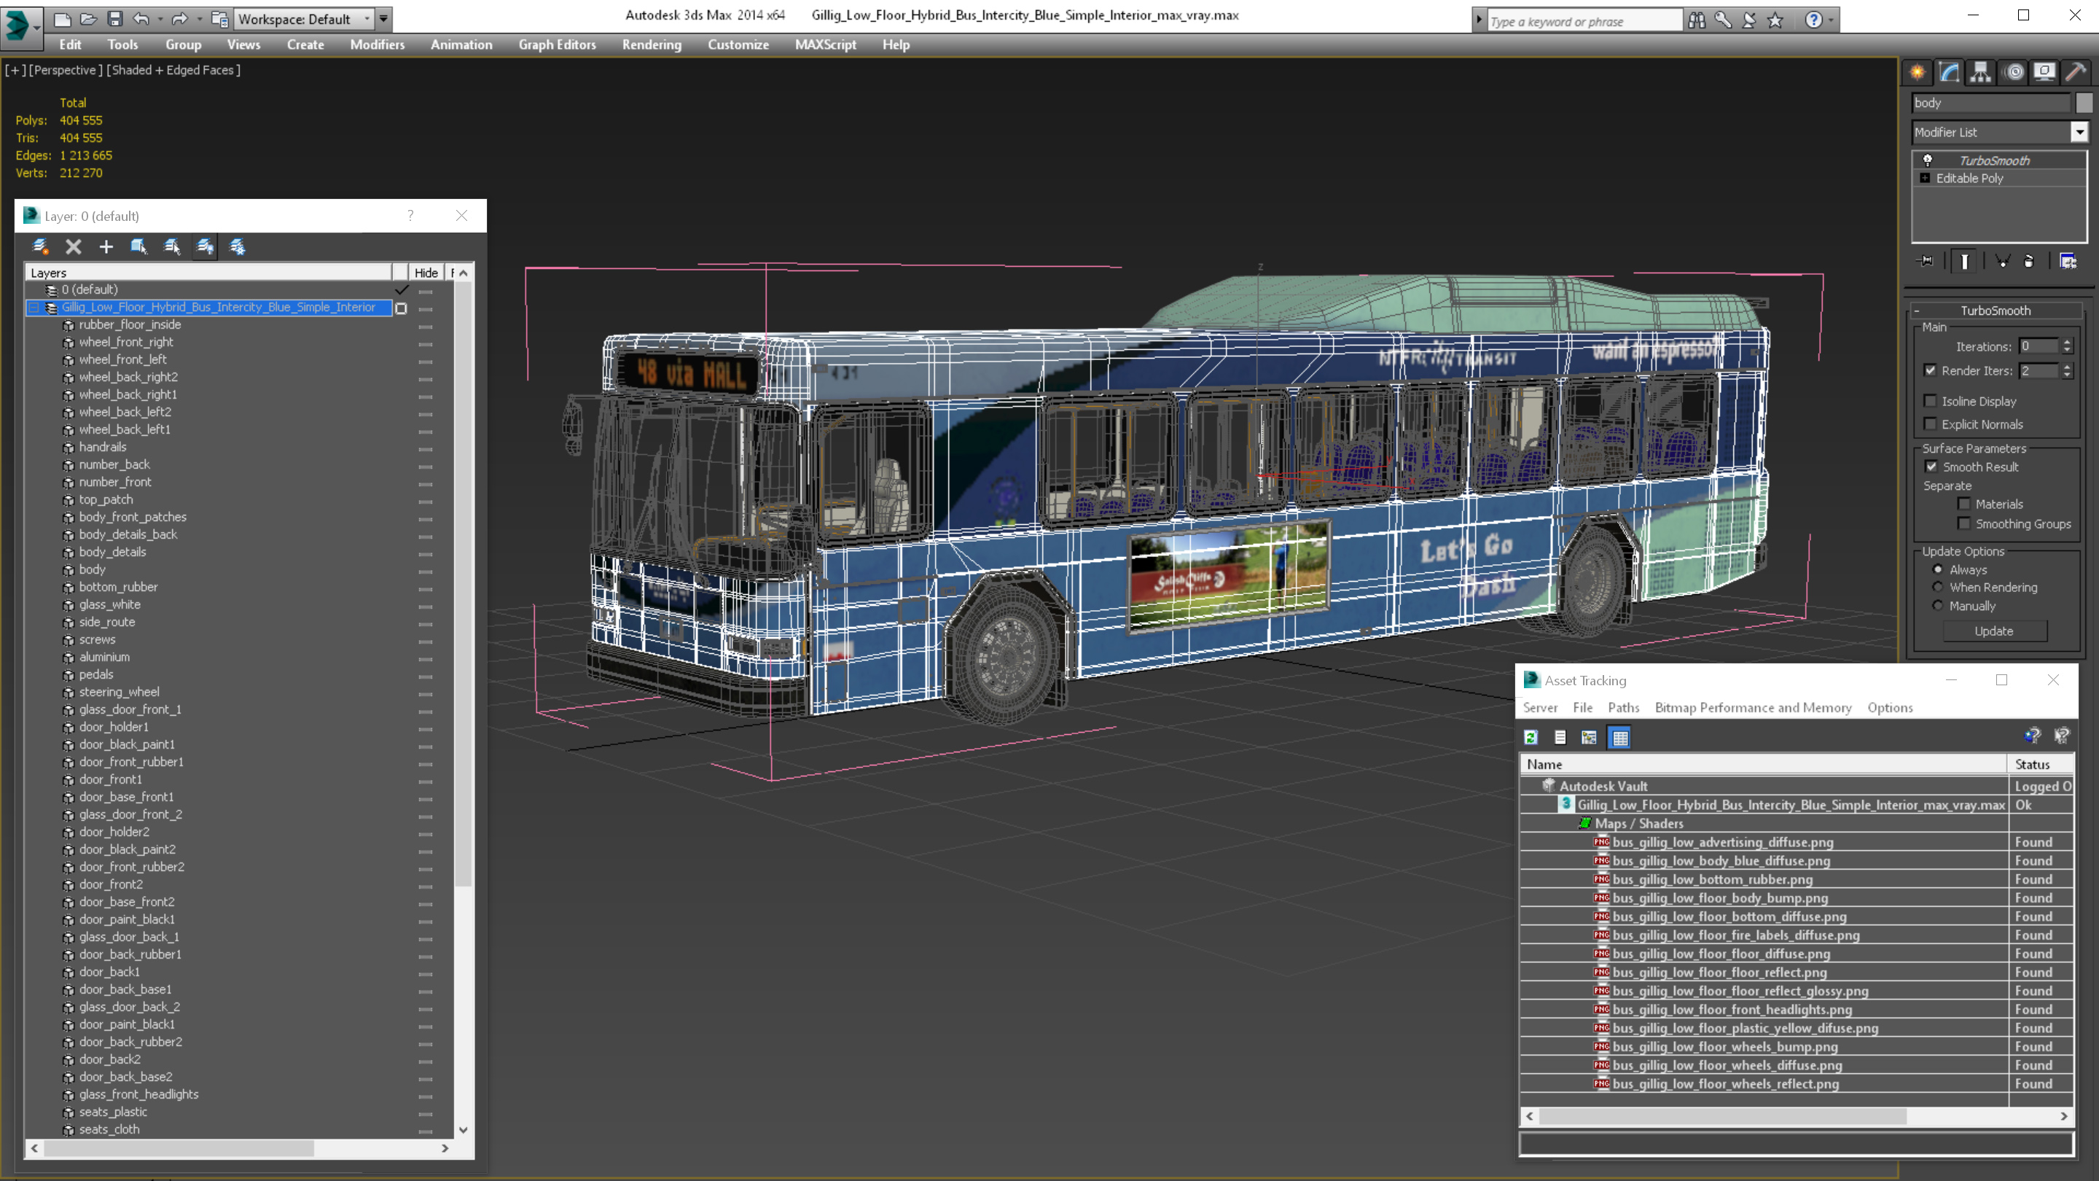Click Hide/Unhide All Layers icon
Image resolution: width=2099 pixels, height=1181 pixels.
pos(206,246)
